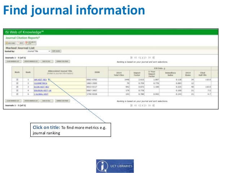The image size is (230, 173).
Task: Click the immediacy index value 0.225
Action: [x=178, y=87]
